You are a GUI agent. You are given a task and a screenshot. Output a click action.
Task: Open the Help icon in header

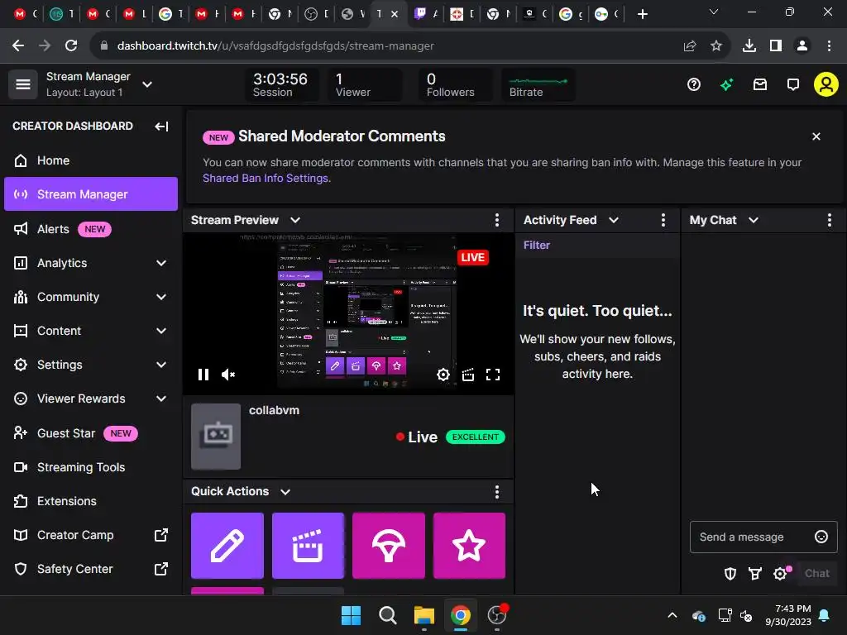tap(694, 84)
